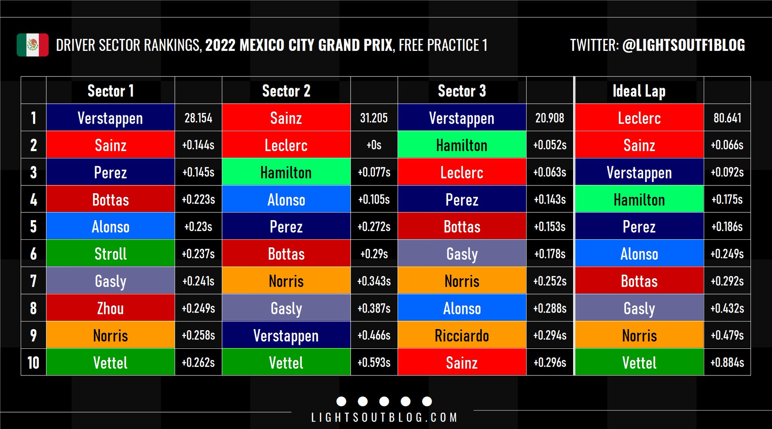Image resolution: width=772 pixels, height=429 pixels.
Task: Click the Sector 3 column header
Action: click(462, 91)
